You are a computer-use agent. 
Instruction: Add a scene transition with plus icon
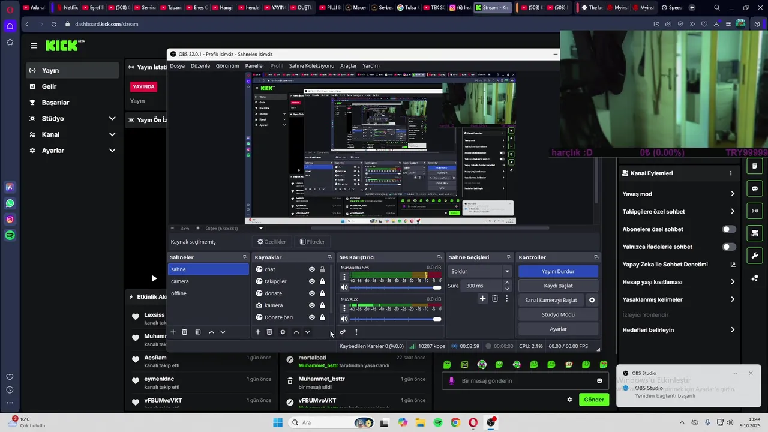pos(482,298)
